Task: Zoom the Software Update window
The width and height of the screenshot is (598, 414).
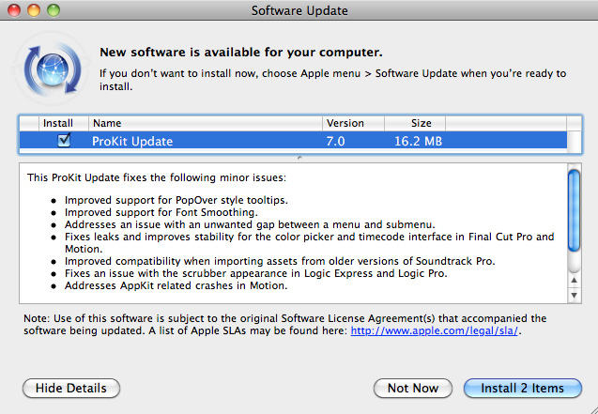Action: [x=54, y=10]
